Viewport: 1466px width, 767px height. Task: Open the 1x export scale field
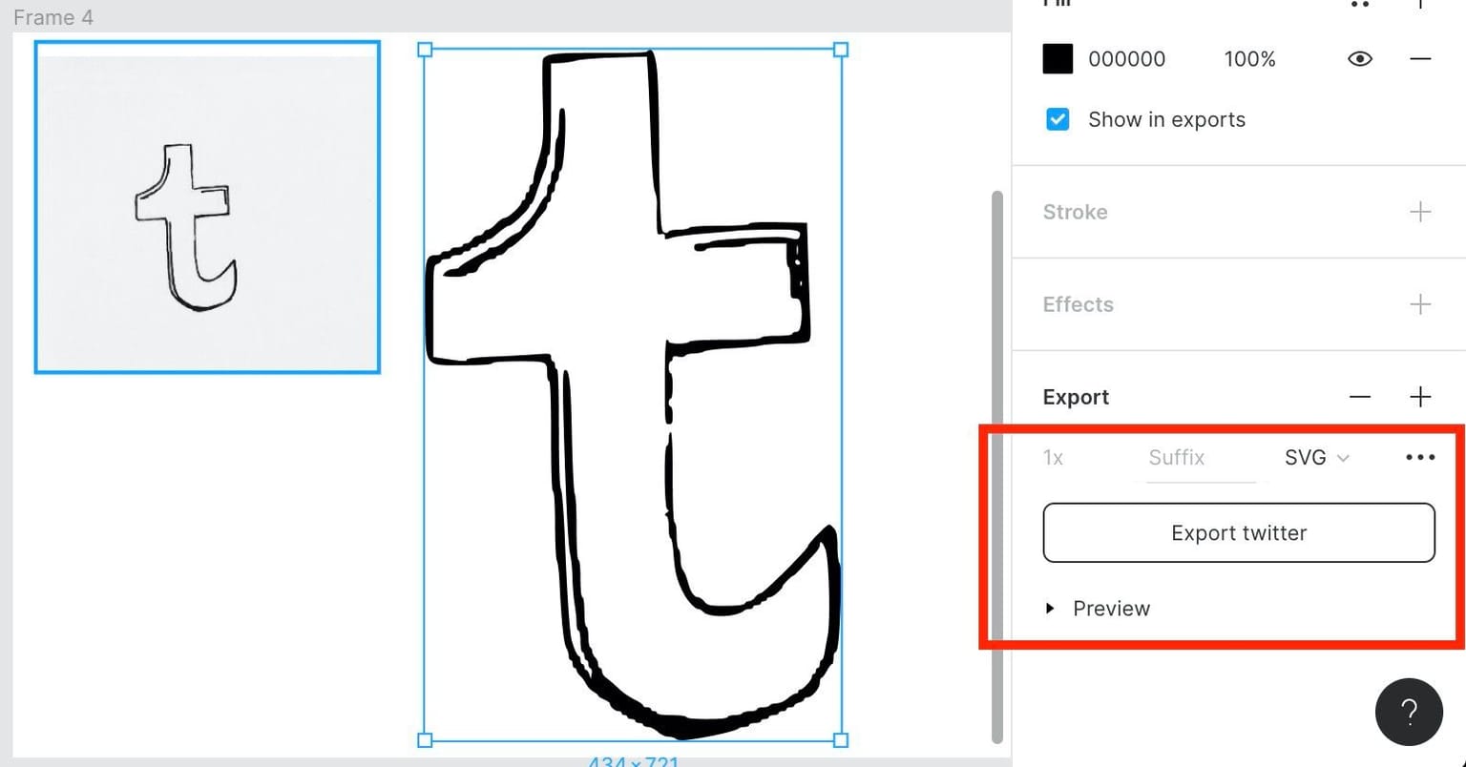[1054, 458]
